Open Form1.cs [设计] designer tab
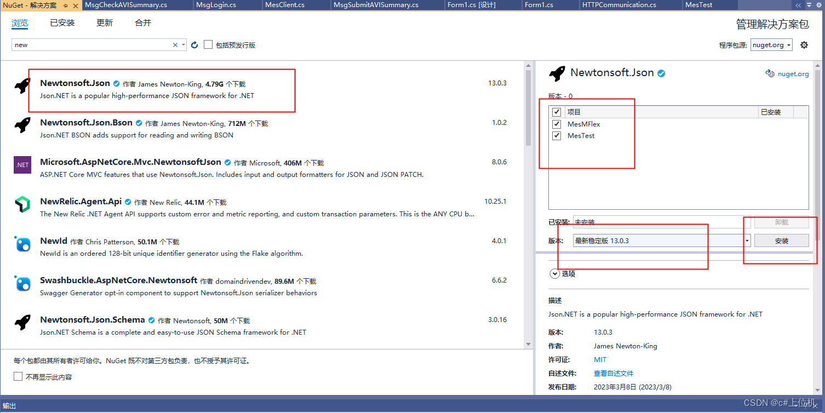825x413 pixels. [471, 5]
